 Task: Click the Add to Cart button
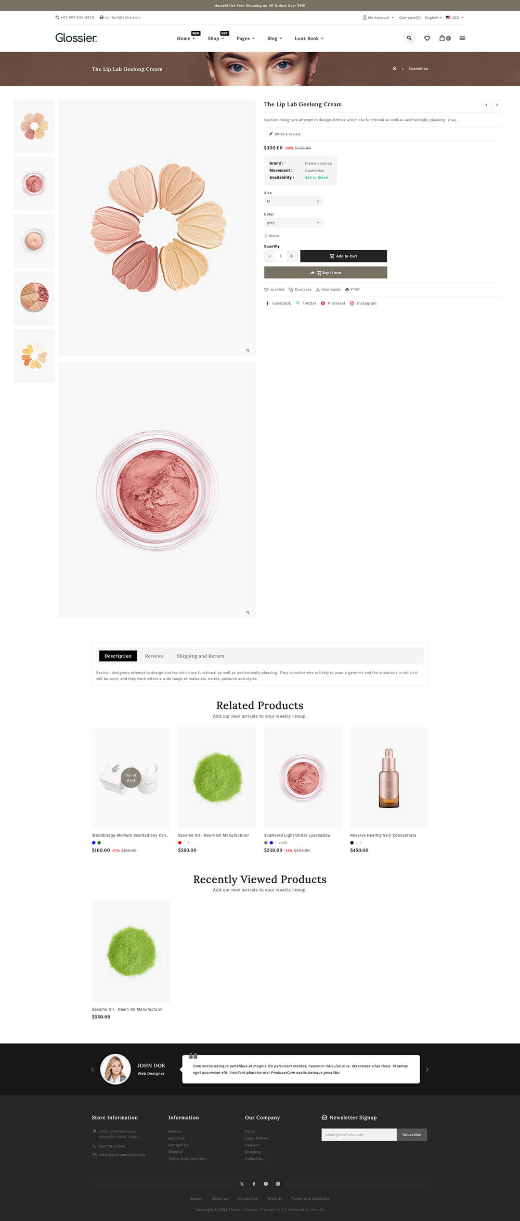[344, 256]
